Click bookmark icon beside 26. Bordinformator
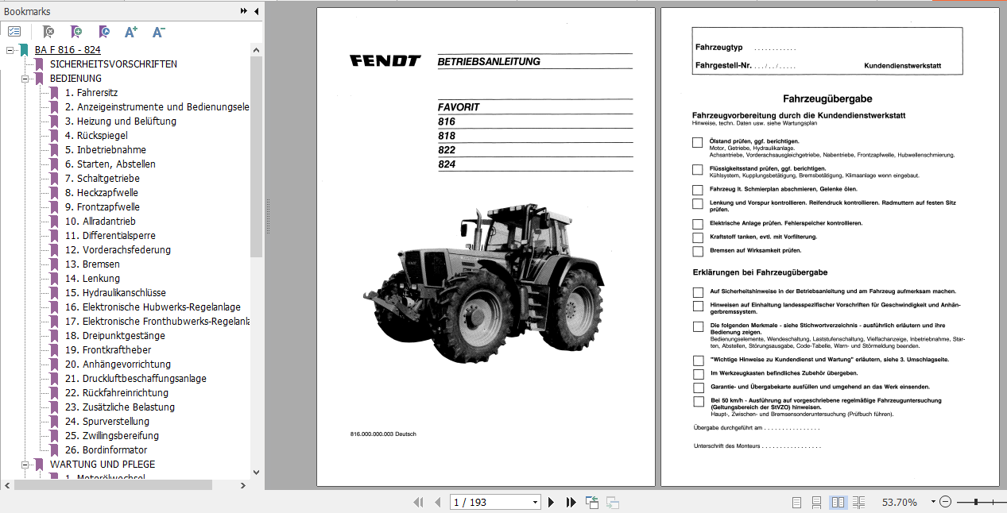 [x=54, y=450]
